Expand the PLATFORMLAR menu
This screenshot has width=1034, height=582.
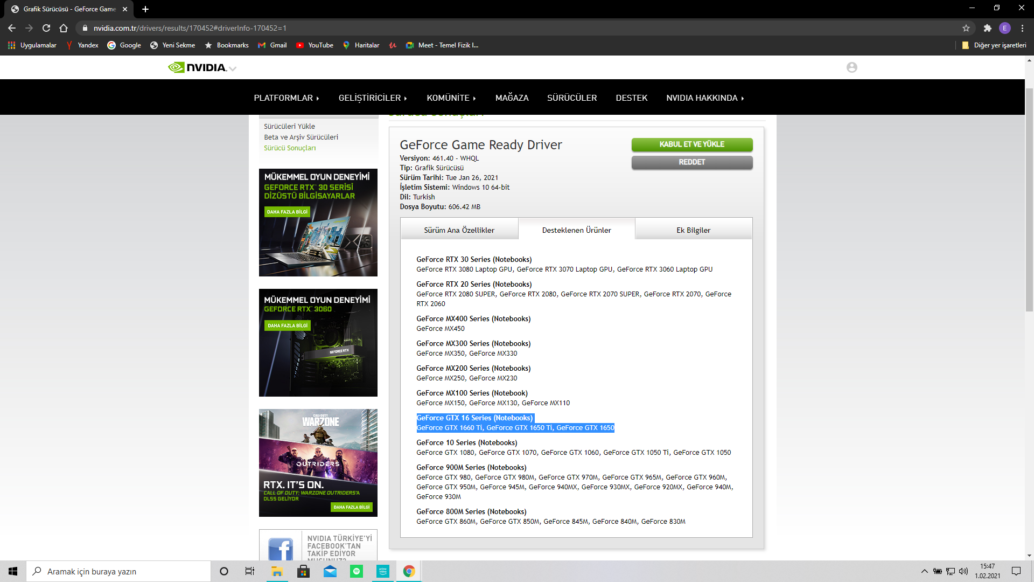287,98
